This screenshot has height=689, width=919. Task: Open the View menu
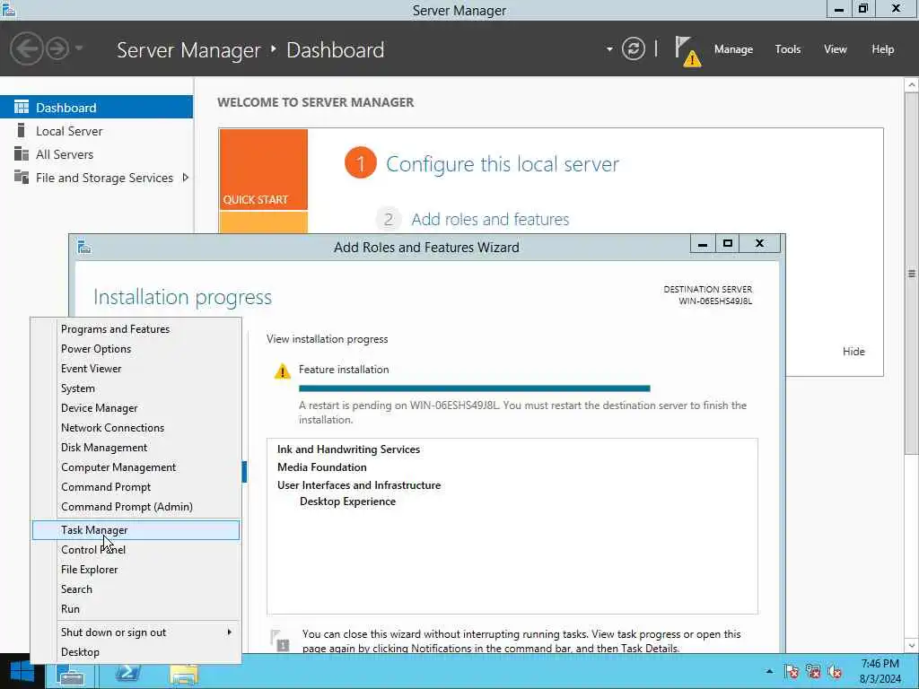pos(835,49)
